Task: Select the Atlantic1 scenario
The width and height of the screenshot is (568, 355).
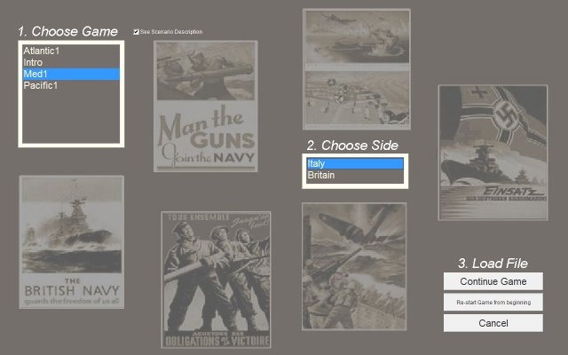Action: [x=43, y=51]
